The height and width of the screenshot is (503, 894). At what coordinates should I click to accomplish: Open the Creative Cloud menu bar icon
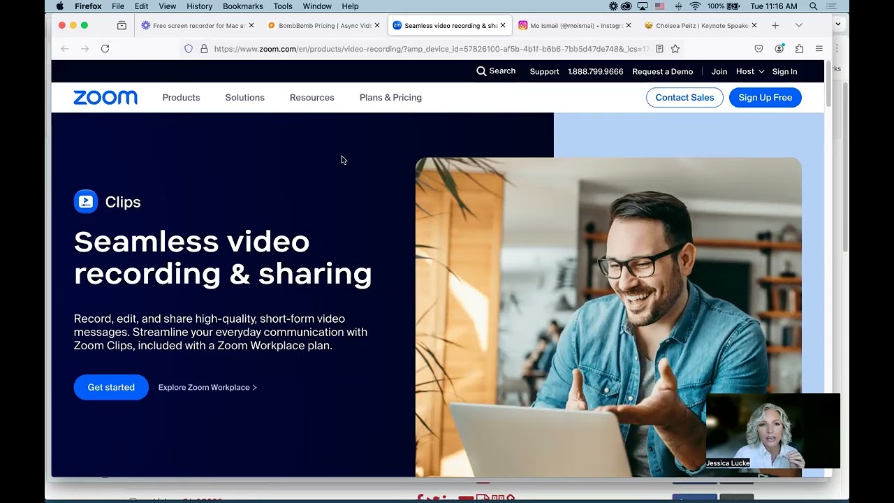(626, 6)
